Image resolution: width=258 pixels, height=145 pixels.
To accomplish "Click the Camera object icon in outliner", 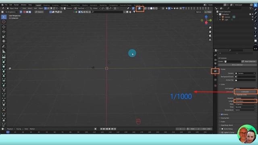I will point(223,17).
